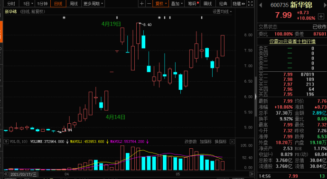Zoom out chart with minus icon

pyautogui.click(x=149, y=3)
